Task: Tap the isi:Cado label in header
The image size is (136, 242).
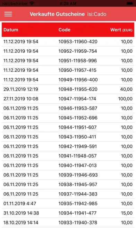Action: coord(97,14)
